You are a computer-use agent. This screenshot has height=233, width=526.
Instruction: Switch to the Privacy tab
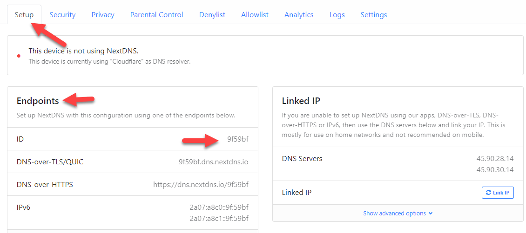103,15
